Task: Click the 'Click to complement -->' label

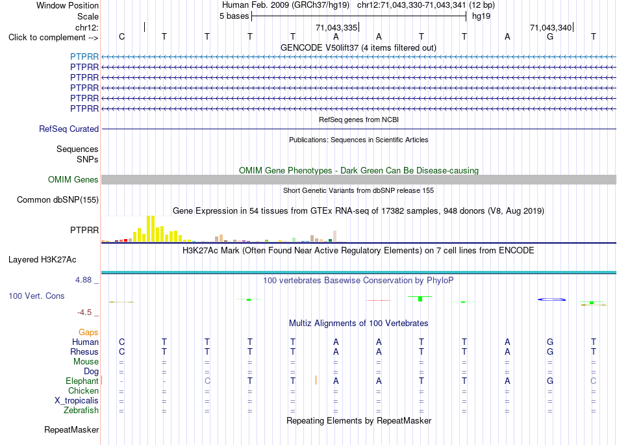Action: 53,38
